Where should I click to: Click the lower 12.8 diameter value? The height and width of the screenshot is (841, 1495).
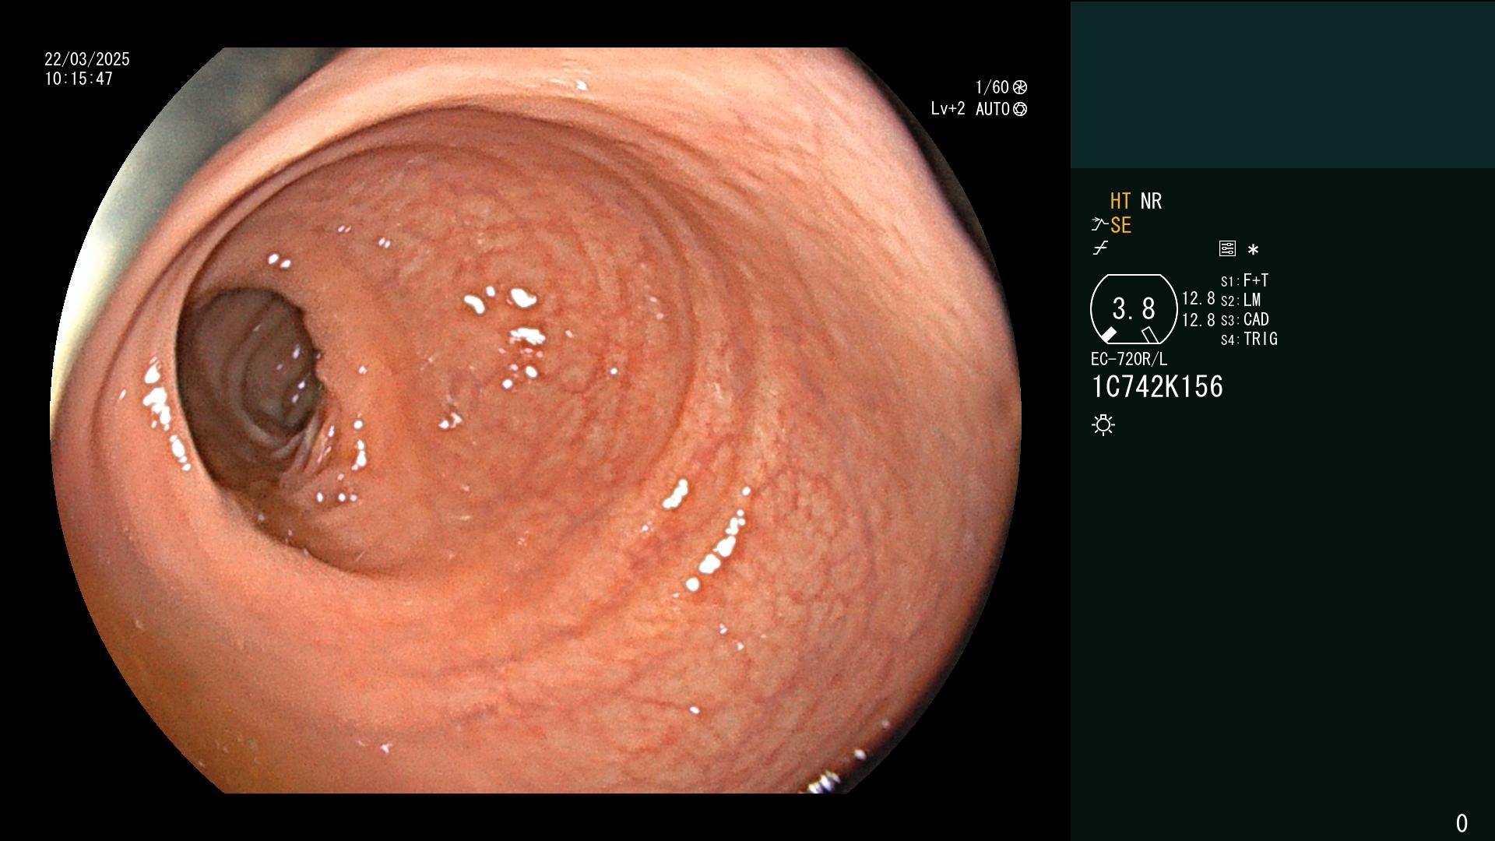(x=1198, y=320)
